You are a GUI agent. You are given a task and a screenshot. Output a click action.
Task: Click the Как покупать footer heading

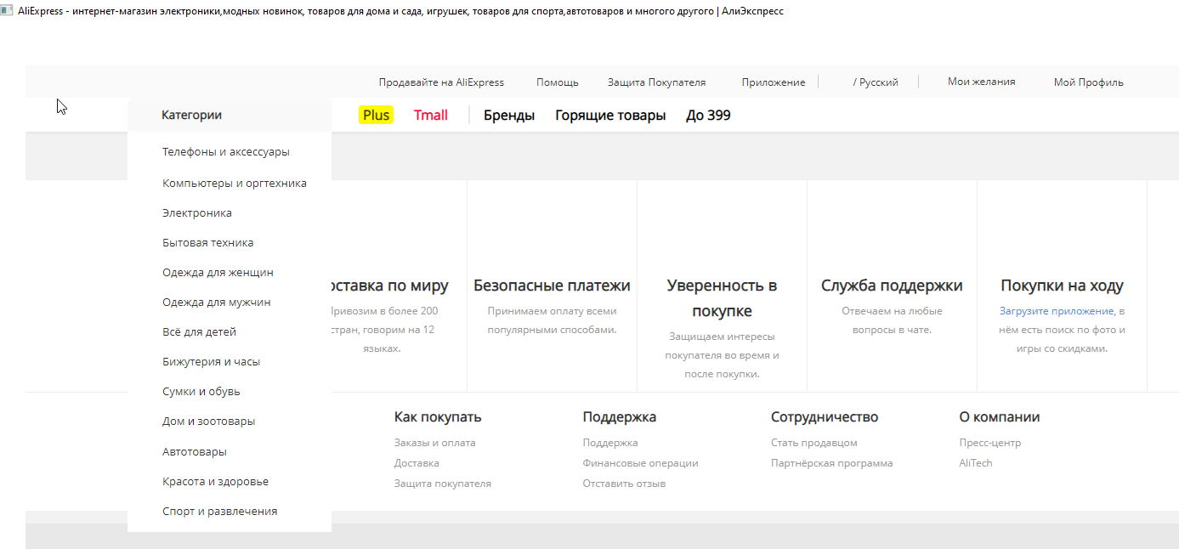point(438,417)
